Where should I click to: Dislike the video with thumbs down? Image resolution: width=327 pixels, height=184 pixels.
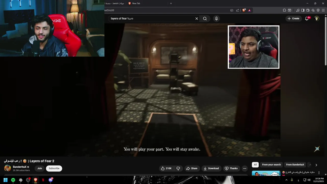coord(178,168)
